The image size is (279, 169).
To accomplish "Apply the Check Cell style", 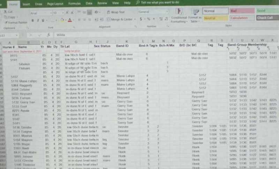I will [267, 18].
